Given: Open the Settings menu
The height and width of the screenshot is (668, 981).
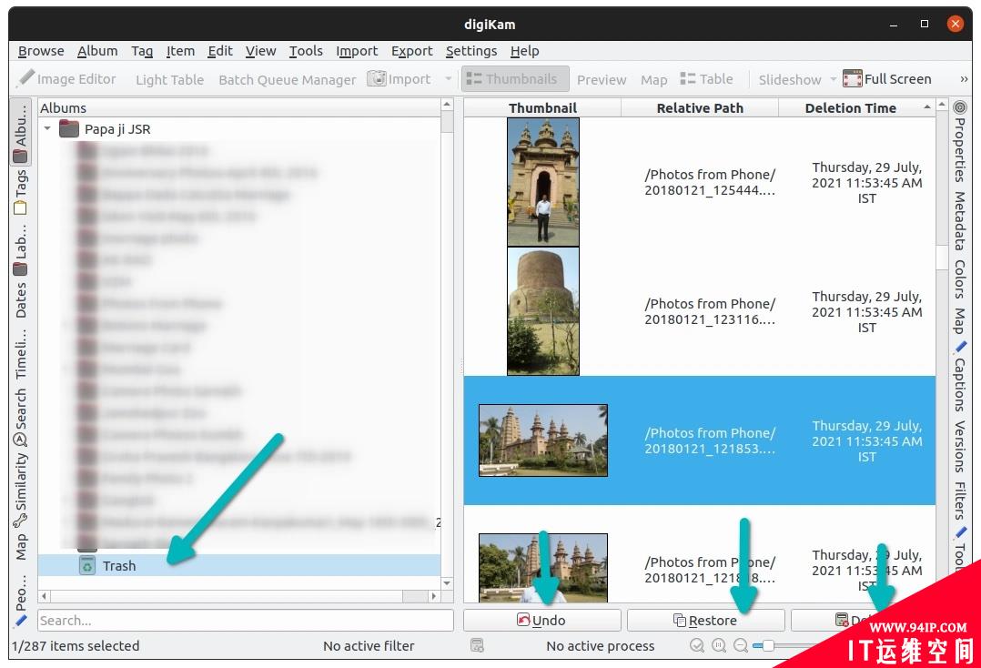Looking at the screenshot, I should click(471, 51).
